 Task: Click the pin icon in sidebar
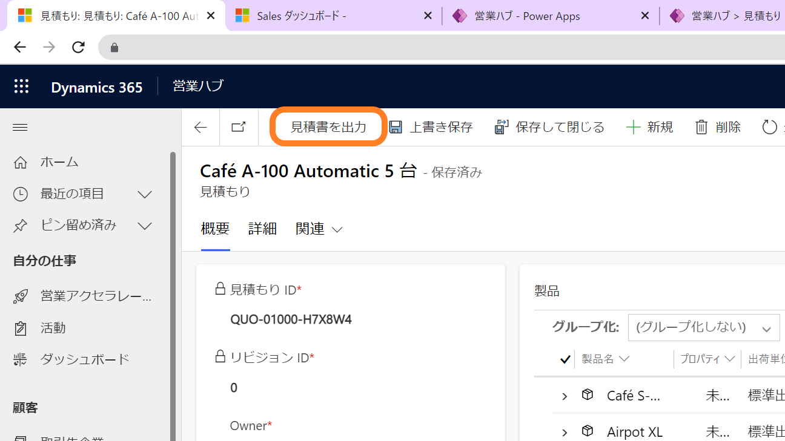click(20, 226)
